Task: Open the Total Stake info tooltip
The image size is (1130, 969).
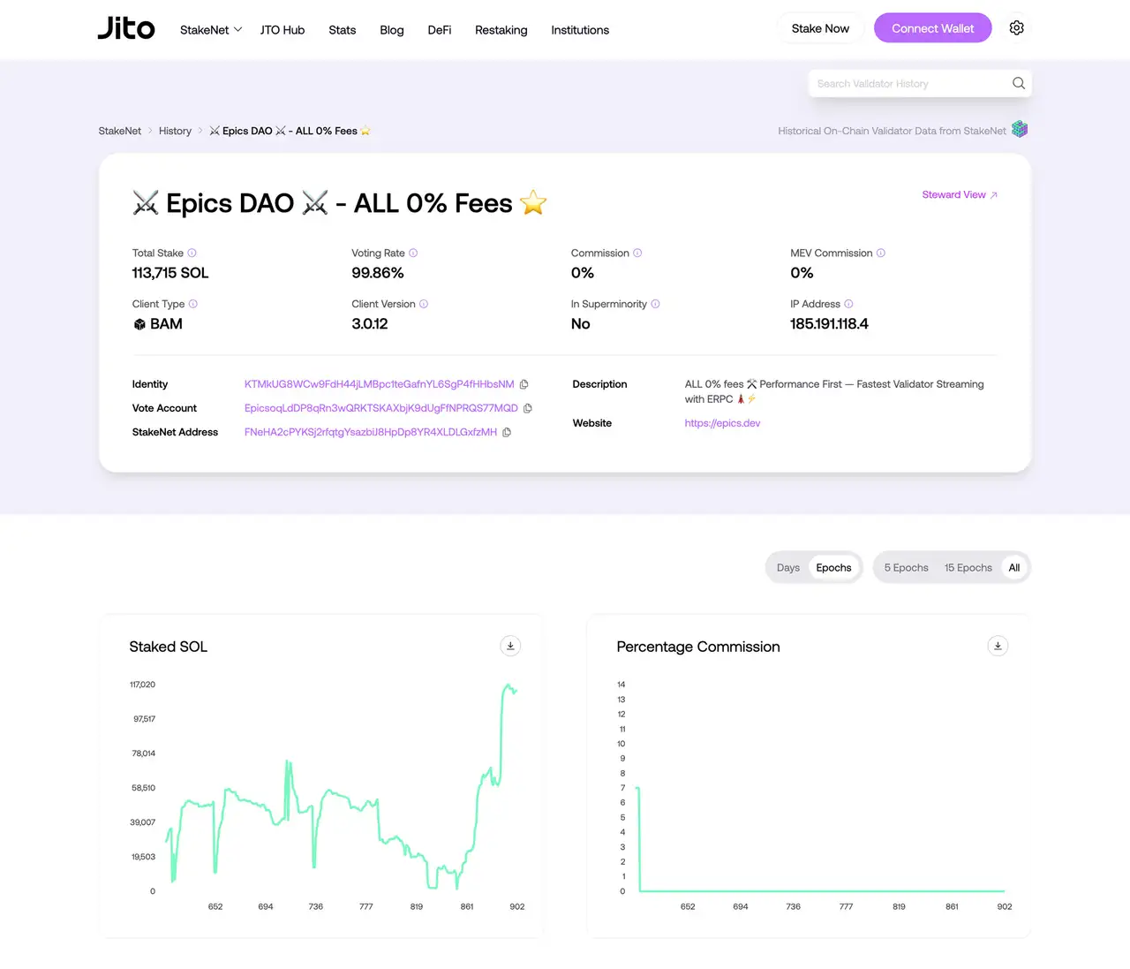Action: point(192,253)
